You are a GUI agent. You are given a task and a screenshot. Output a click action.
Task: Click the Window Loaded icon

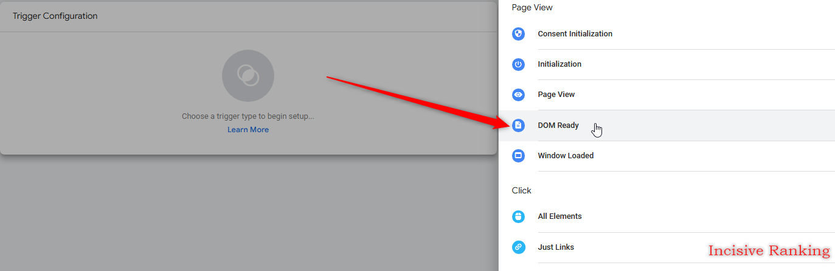pyautogui.click(x=518, y=156)
